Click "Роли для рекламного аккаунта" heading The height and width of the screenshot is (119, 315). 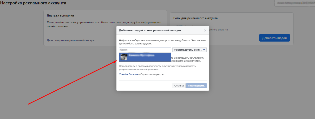click(195, 18)
